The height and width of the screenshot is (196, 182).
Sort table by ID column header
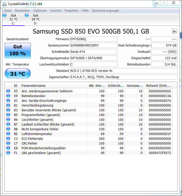click(x=16, y=86)
